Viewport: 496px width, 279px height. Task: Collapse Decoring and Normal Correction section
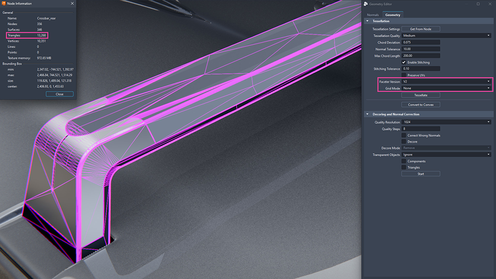367,114
